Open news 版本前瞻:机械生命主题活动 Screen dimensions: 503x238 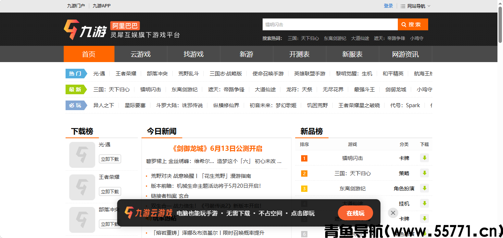(x=206, y=186)
